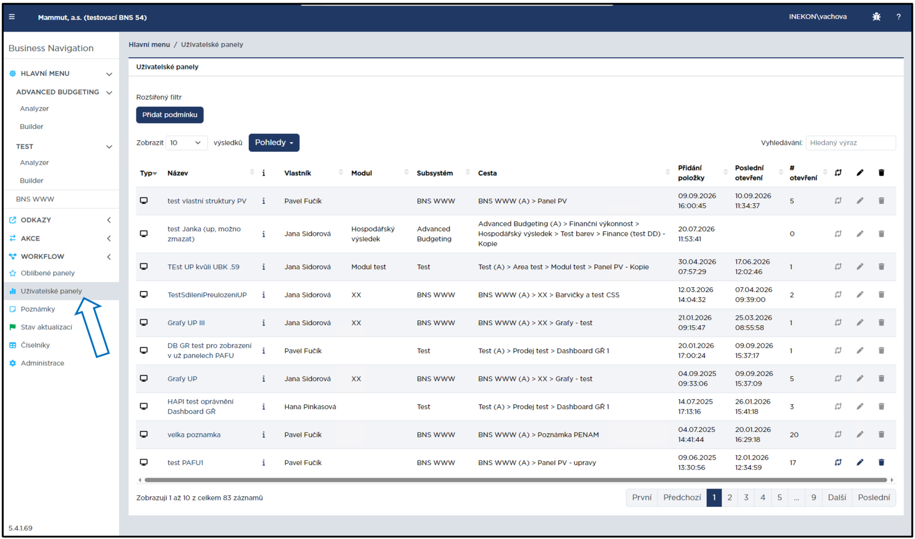
Task: Open the help question mark icon
Action: click(x=899, y=17)
